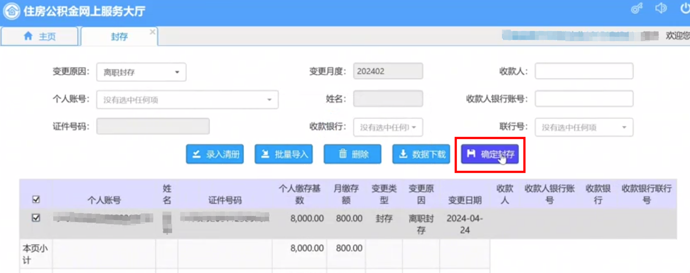This screenshot has width=690, height=273.
Task: Click the housing fund logo icon
Action: point(12,11)
